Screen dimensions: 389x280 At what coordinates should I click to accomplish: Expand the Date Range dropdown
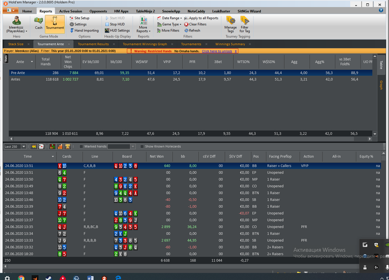169,18
